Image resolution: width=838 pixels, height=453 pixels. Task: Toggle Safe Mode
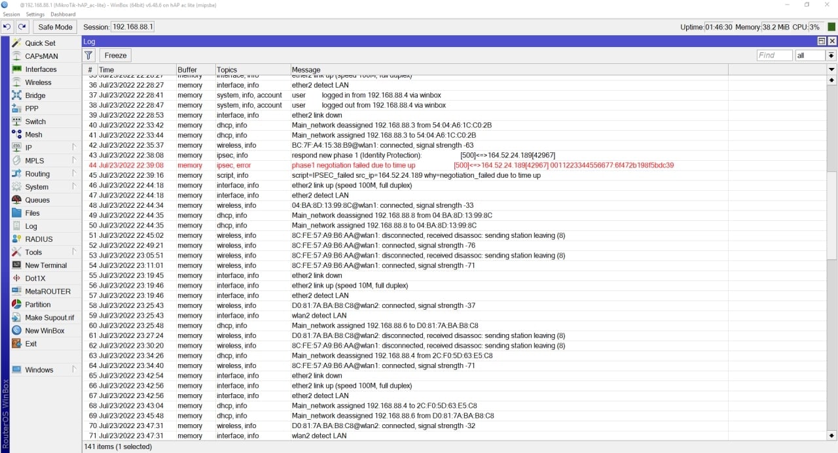coord(55,27)
